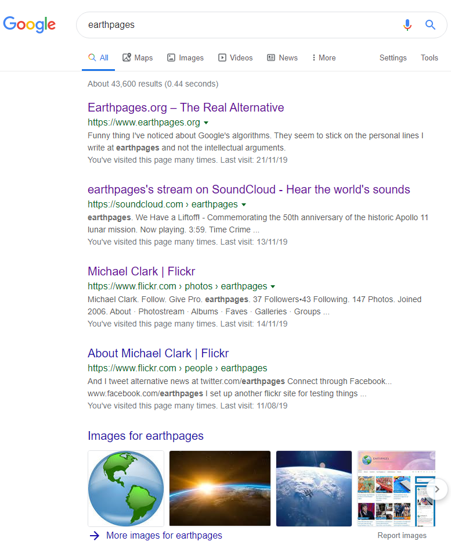Open Earthpages.org – The Real Alternative result

point(186,107)
